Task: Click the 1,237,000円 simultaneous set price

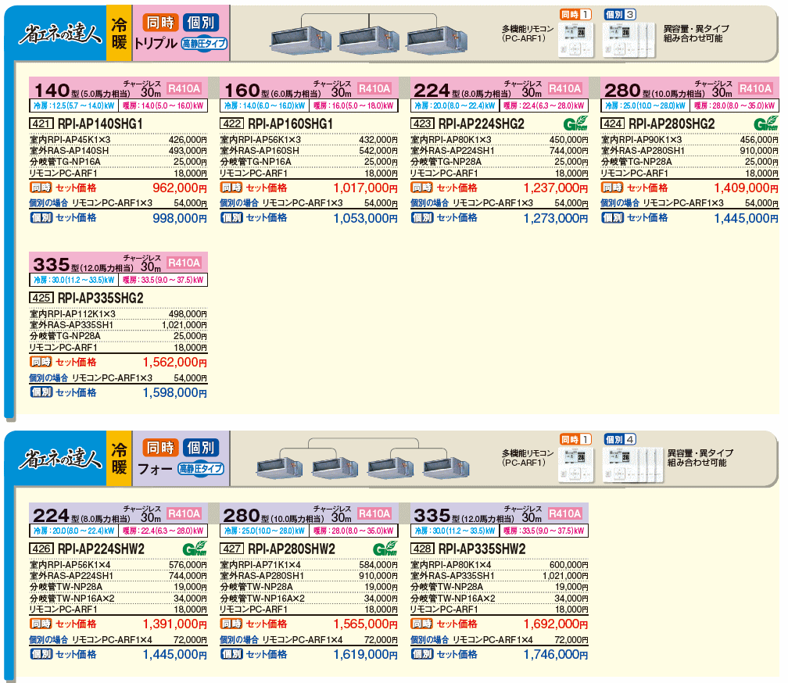Action: tap(556, 188)
